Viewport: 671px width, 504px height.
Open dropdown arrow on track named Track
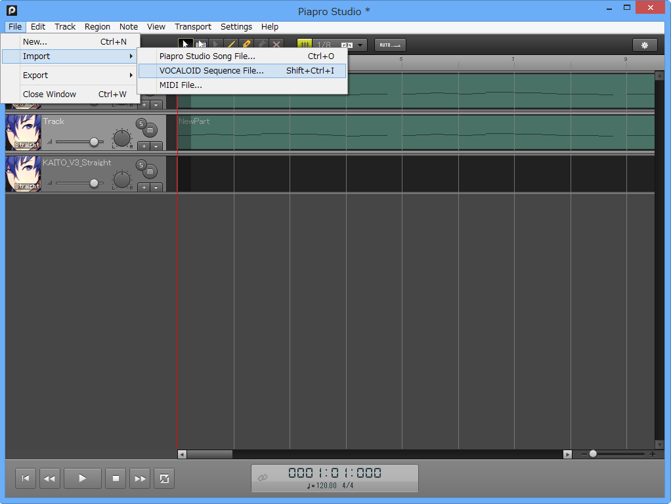click(x=156, y=146)
